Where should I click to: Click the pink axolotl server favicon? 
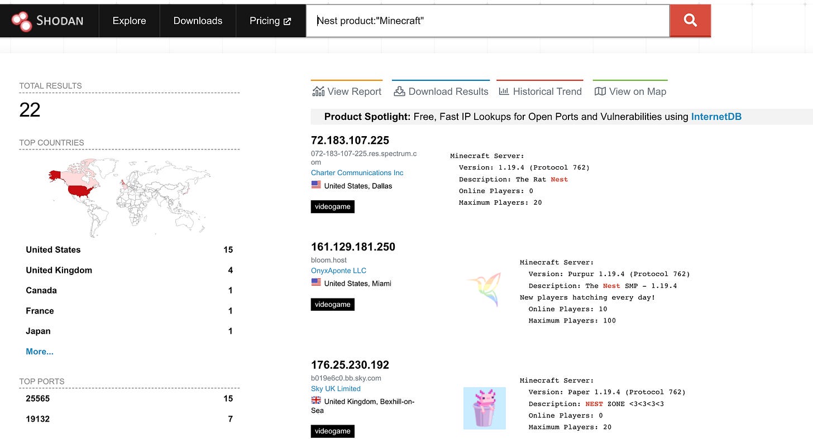click(485, 408)
